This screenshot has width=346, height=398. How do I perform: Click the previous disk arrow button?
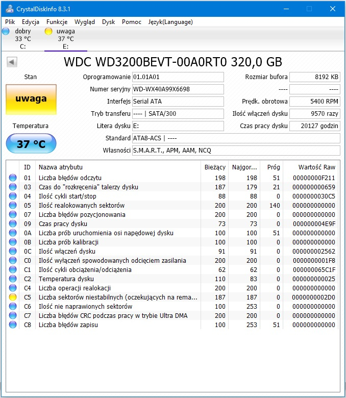tap(12, 62)
